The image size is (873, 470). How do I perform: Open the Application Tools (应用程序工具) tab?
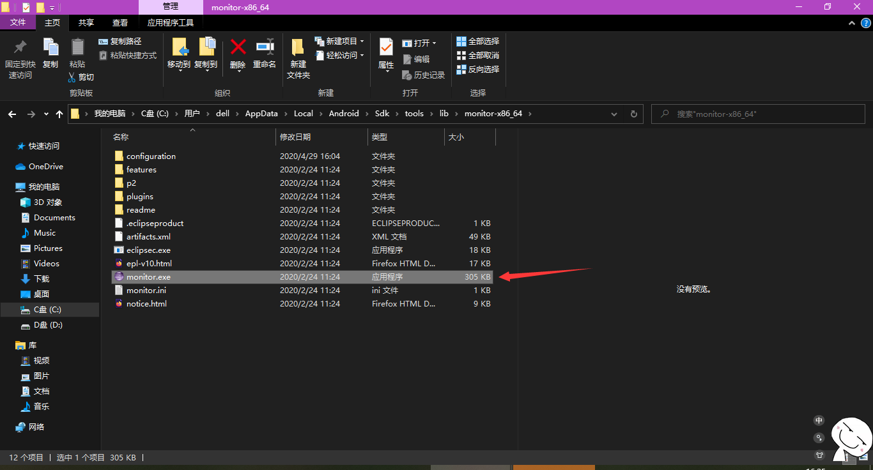(x=171, y=22)
